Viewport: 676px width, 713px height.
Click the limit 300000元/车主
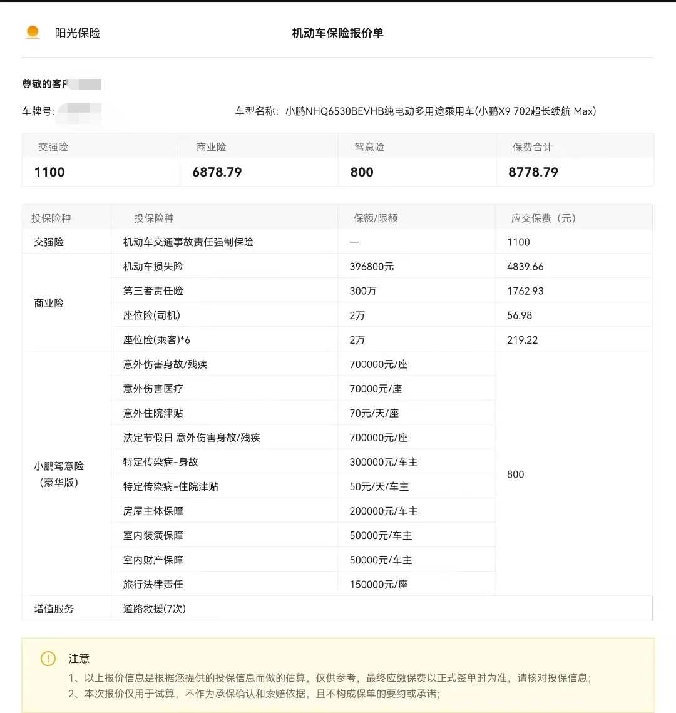[384, 462]
